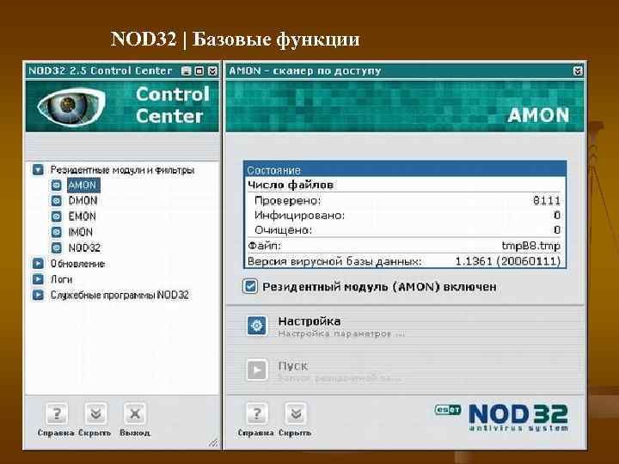Click the Выход exit icon
The width and height of the screenshot is (619, 464).
(x=135, y=413)
